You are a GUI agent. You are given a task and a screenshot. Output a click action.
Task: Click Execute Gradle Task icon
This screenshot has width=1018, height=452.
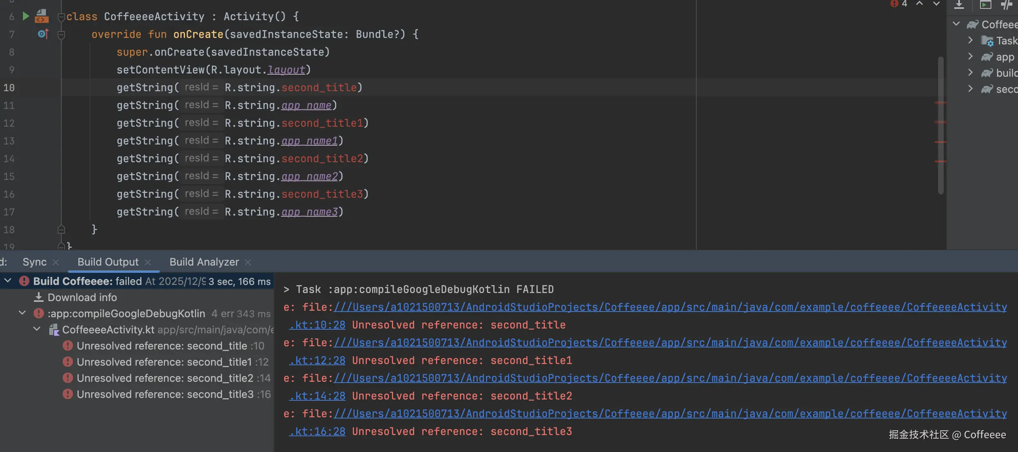[985, 5]
